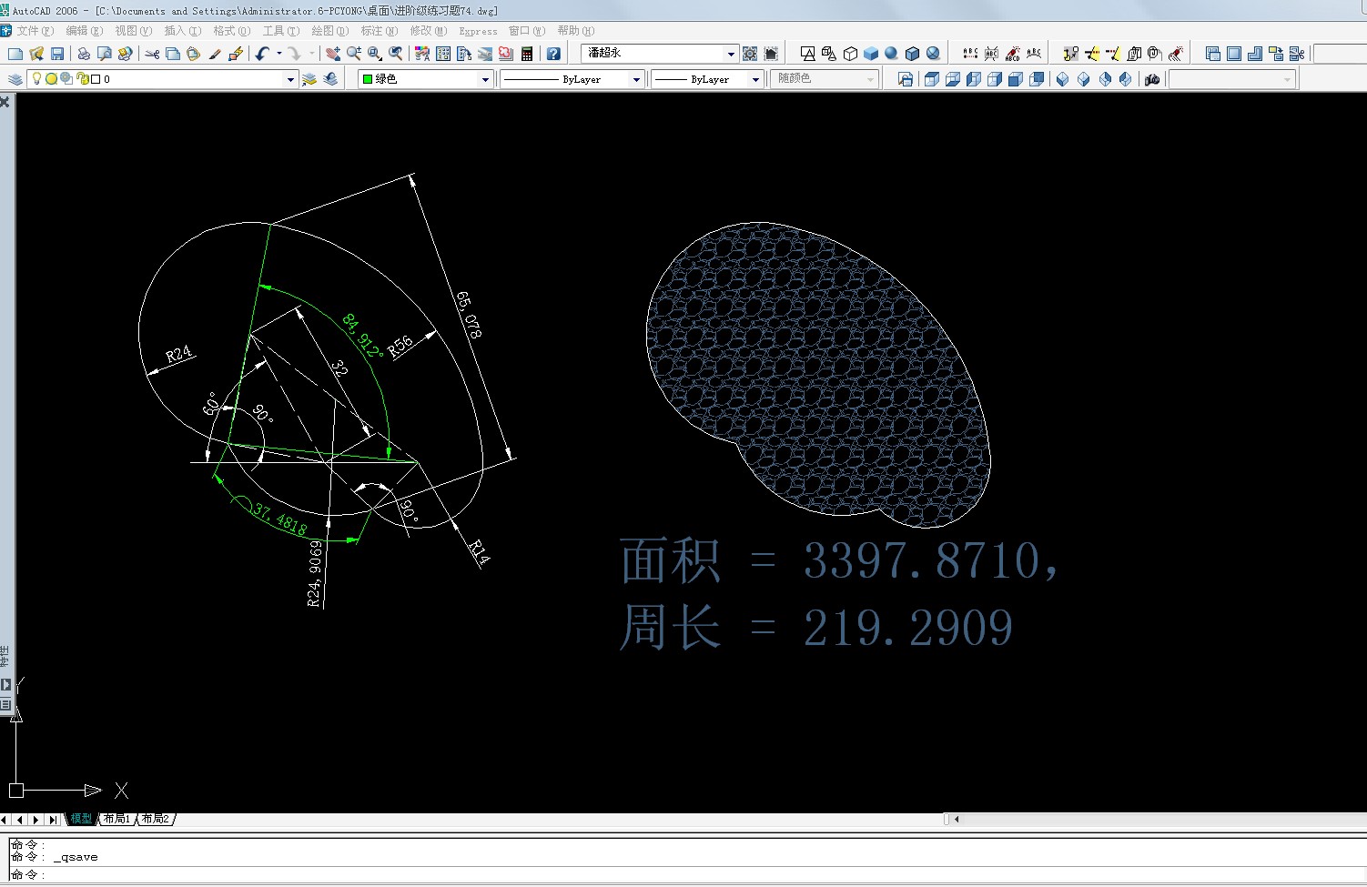Click the first-tab navigation arrow
This screenshot has height=887, width=1367.
coord(5,820)
